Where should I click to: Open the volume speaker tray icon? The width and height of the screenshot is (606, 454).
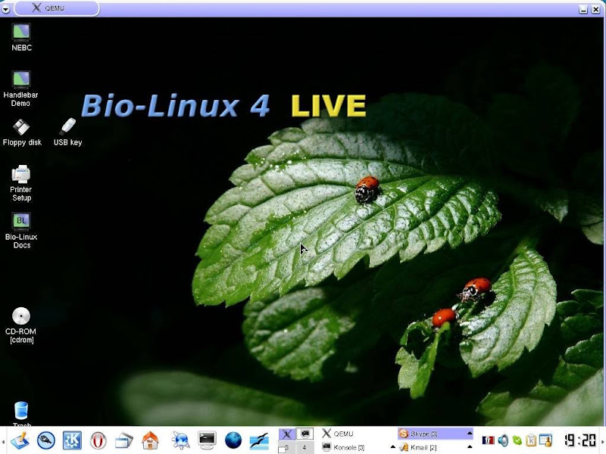pyautogui.click(x=503, y=440)
